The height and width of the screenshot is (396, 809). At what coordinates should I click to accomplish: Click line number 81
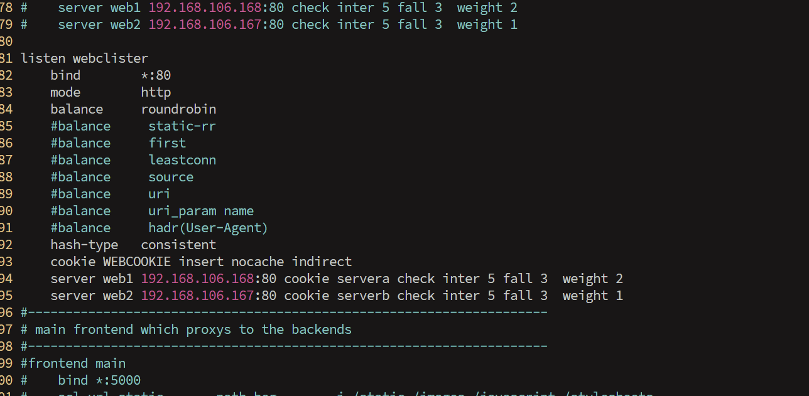pos(8,58)
